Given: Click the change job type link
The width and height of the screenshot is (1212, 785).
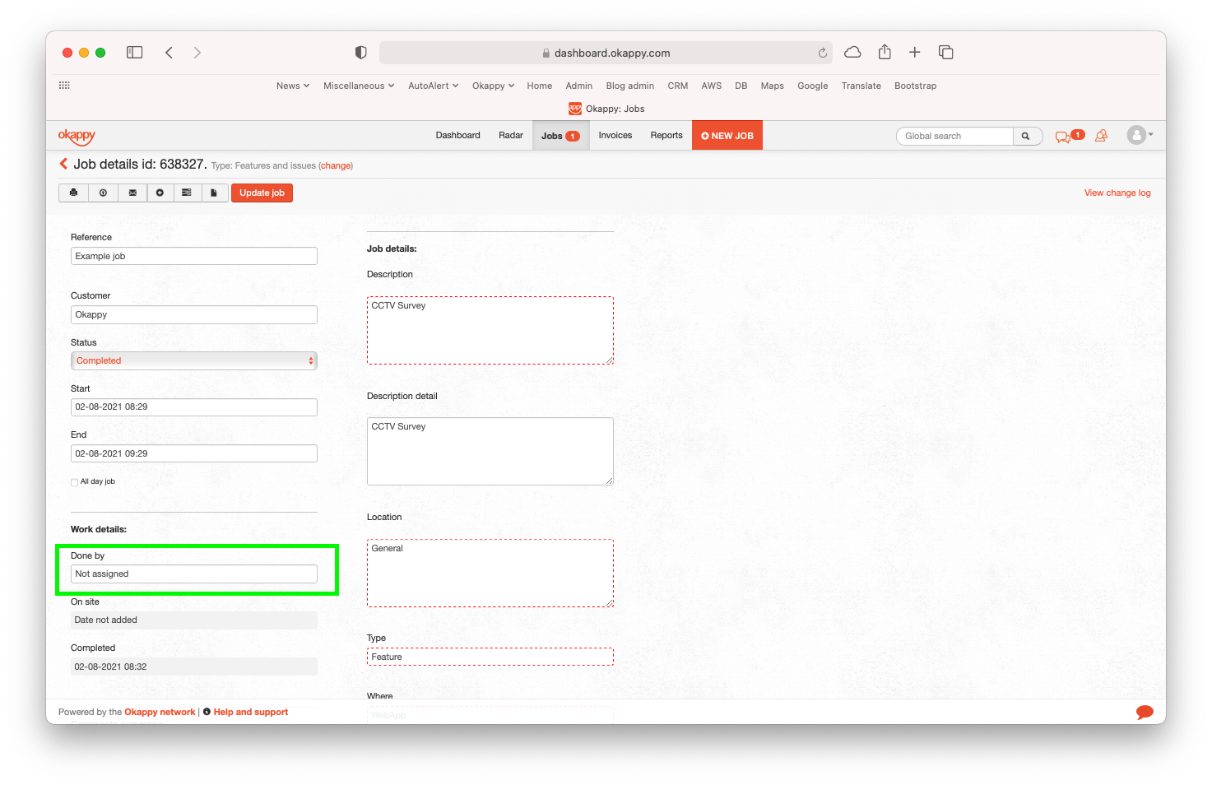Looking at the screenshot, I should pos(336,165).
